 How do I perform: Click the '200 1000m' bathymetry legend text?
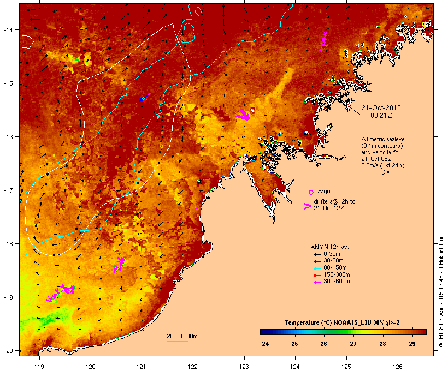182,336
